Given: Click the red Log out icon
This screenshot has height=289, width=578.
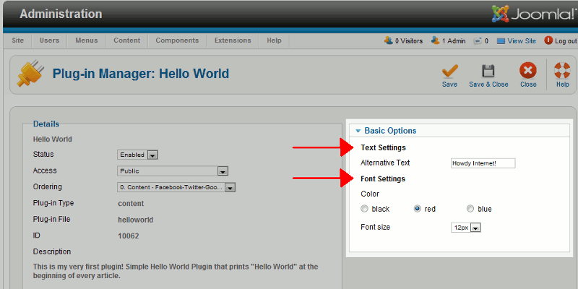Looking at the screenshot, I should click(x=548, y=40).
